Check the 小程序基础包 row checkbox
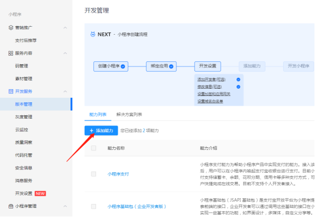Image resolution: width=315 pixels, height=217 pixels. (x=93, y=206)
